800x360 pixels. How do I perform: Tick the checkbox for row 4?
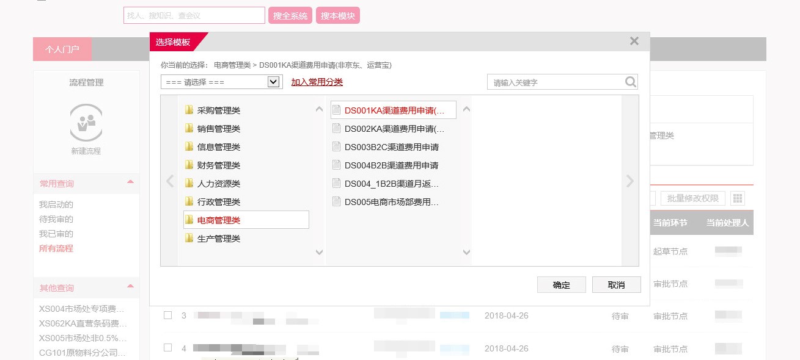(x=167, y=348)
